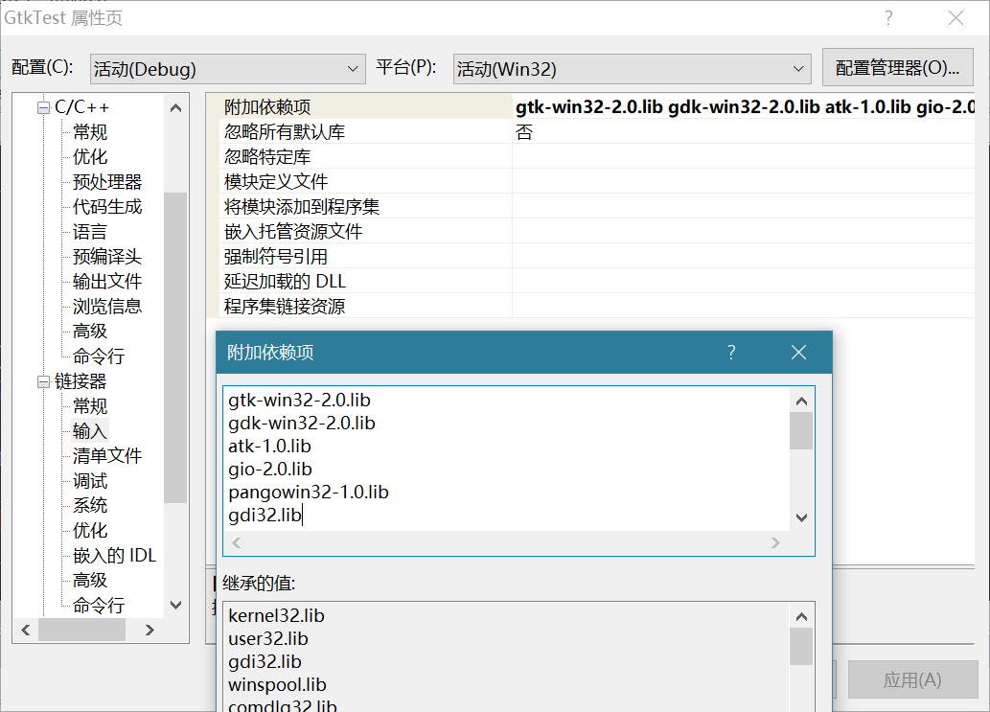The width and height of the screenshot is (990, 712).
Task: Click the 应用(A) button
Action: click(x=911, y=680)
